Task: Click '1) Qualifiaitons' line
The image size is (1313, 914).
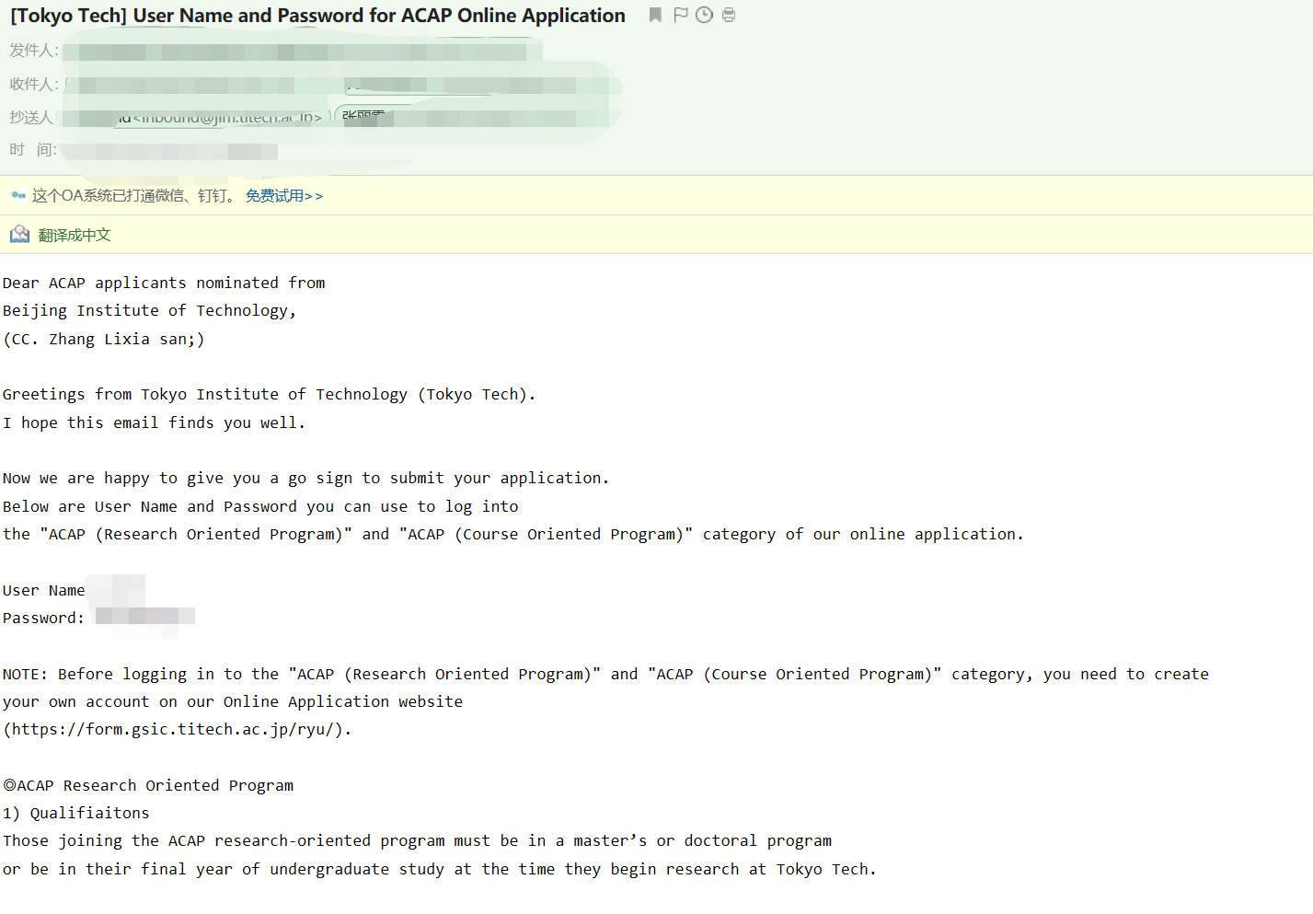Action: point(76,814)
